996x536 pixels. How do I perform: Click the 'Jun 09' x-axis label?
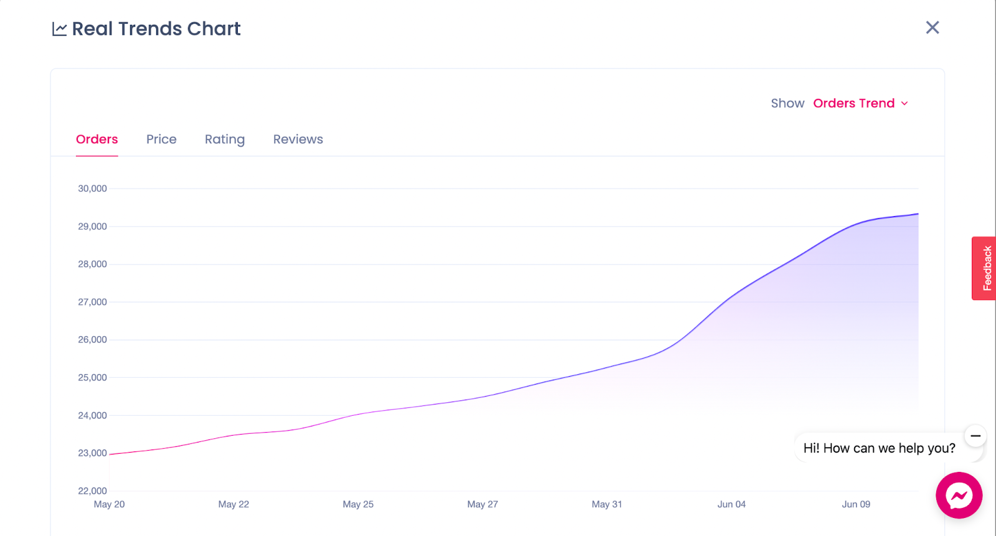pyautogui.click(x=856, y=504)
